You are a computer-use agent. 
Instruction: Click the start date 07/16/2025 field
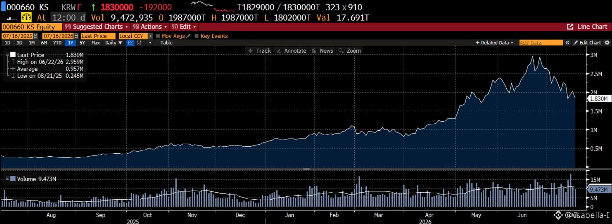[x=17, y=36]
